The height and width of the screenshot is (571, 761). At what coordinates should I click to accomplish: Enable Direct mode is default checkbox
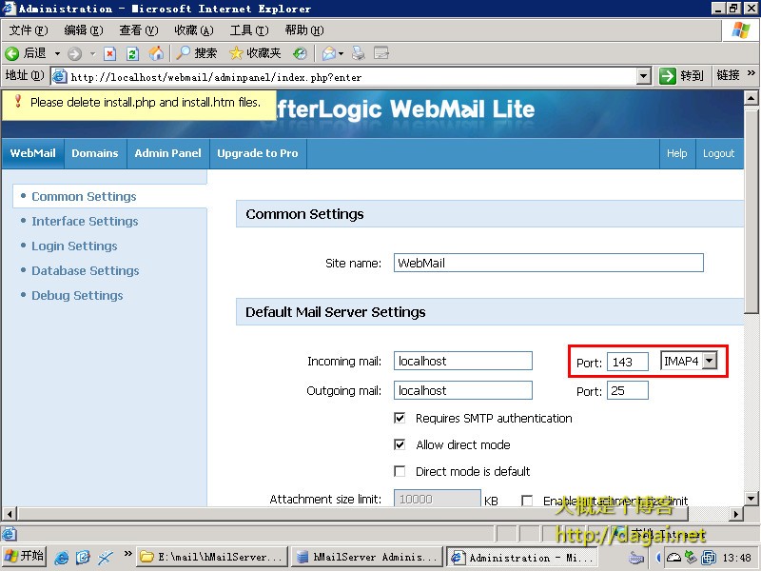pos(400,471)
